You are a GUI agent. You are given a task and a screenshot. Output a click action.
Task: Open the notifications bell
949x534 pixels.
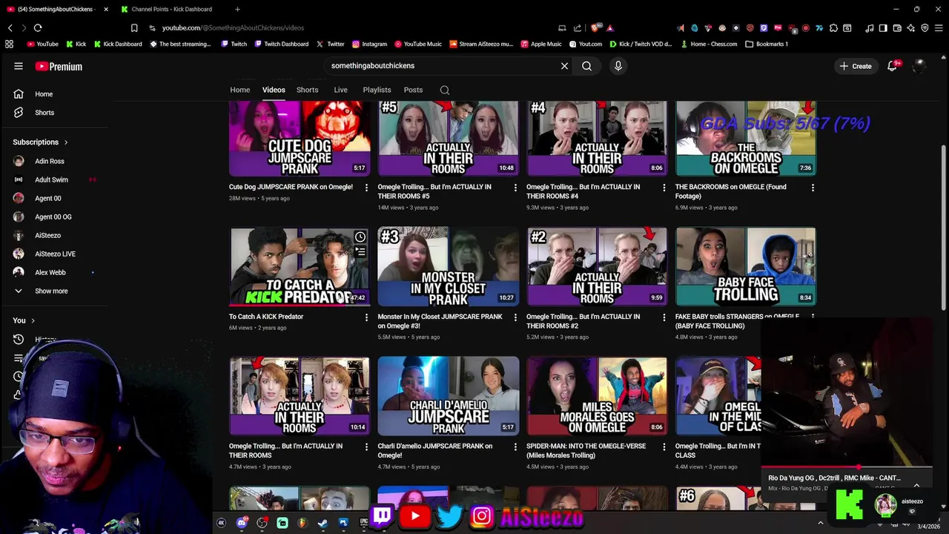(893, 66)
